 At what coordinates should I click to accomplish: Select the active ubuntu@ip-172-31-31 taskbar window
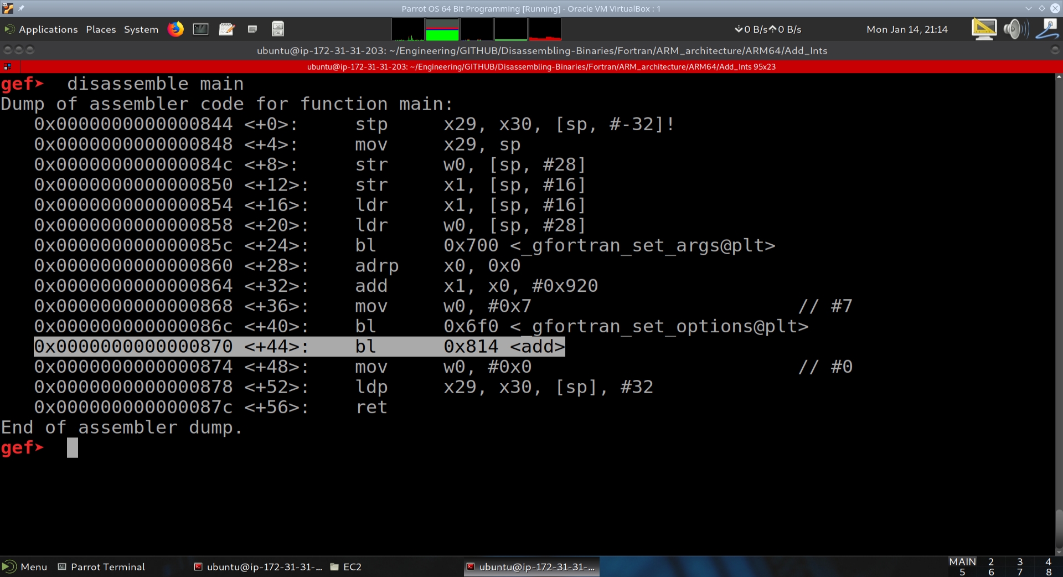click(x=531, y=566)
